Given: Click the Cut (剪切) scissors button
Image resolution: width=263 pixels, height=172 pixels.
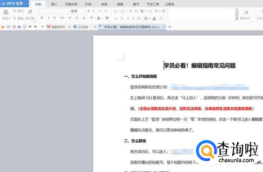Looking at the screenshot, I should (18, 11).
